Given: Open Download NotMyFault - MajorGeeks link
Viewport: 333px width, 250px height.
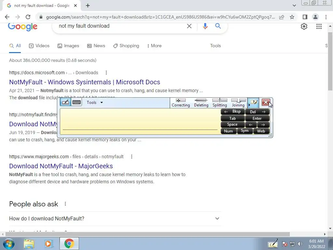Looking at the screenshot, I should (x=61, y=166).
